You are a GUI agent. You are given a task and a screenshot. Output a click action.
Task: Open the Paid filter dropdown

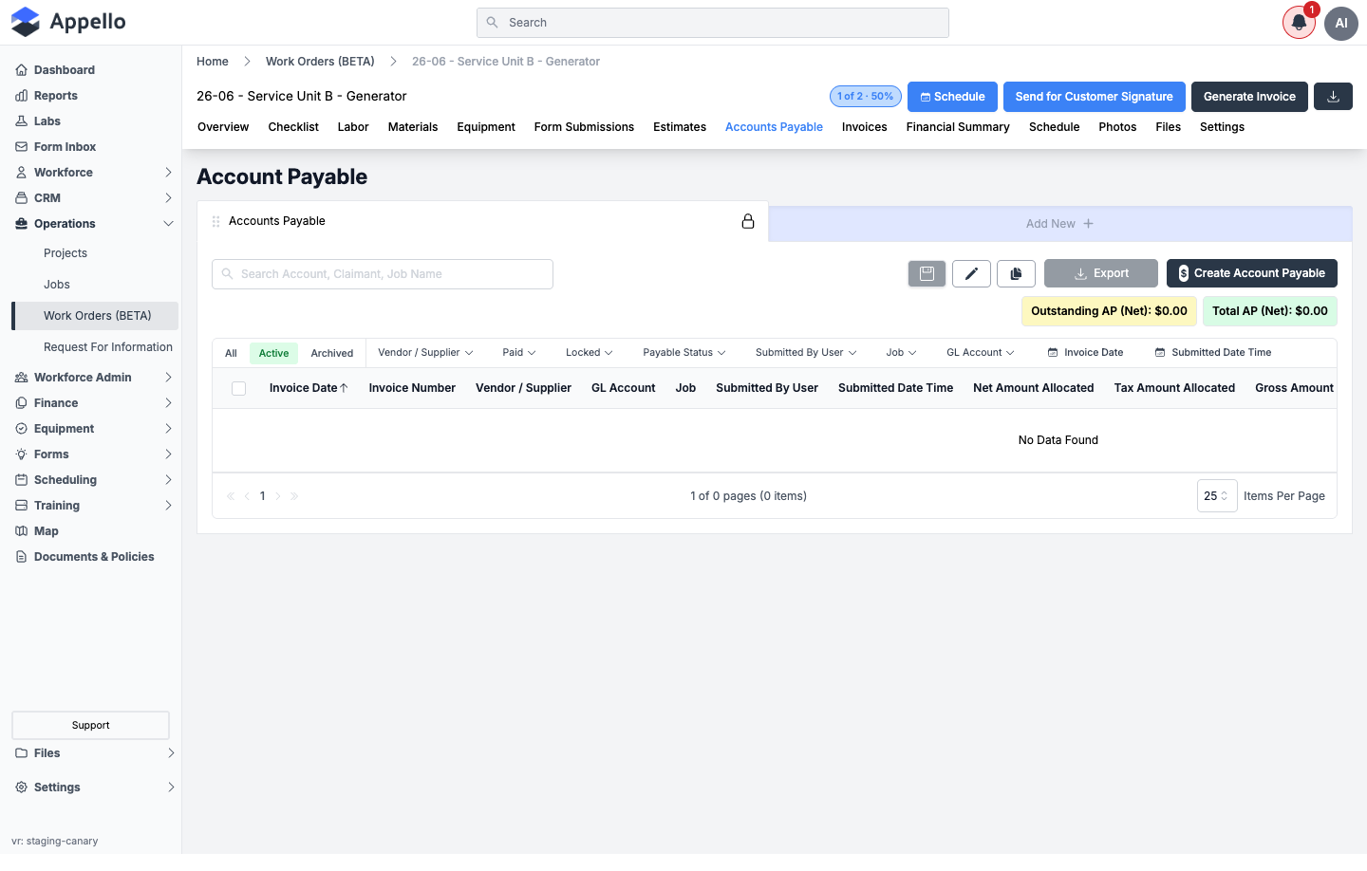[x=519, y=353]
